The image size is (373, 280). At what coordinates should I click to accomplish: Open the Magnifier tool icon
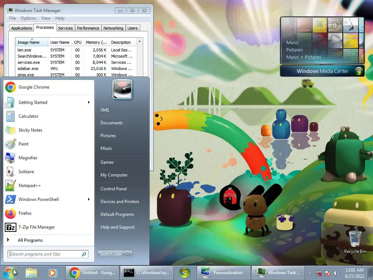pyautogui.click(x=10, y=158)
